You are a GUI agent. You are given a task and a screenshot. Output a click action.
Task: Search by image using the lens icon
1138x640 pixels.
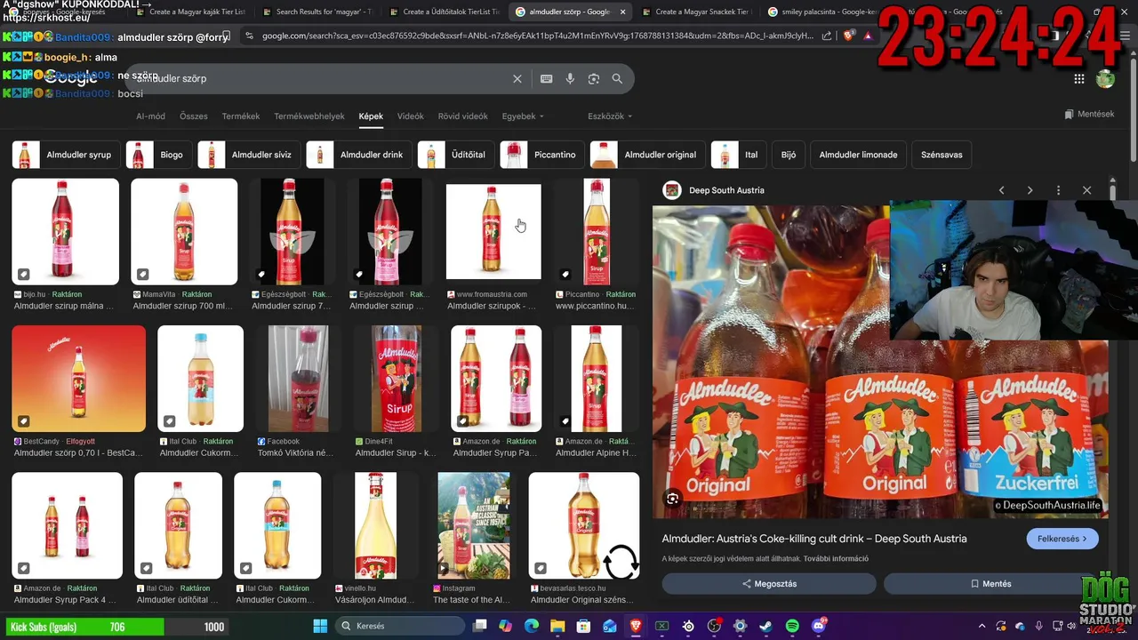(594, 79)
